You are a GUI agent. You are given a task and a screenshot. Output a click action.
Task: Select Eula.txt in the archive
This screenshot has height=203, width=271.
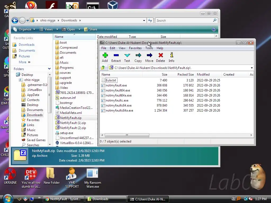111,80
